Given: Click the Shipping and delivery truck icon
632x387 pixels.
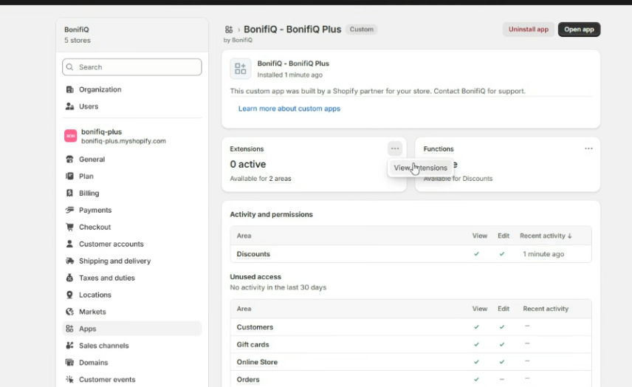Looking at the screenshot, I should pyautogui.click(x=69, y=261).
